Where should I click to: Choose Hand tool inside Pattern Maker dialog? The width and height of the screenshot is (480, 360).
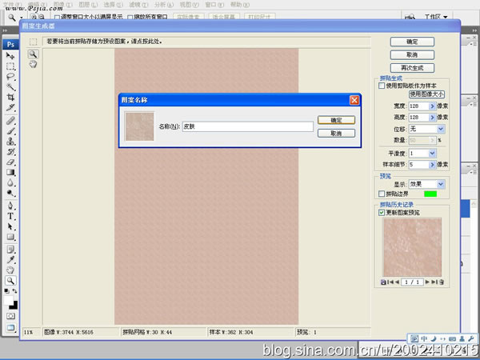33,64
